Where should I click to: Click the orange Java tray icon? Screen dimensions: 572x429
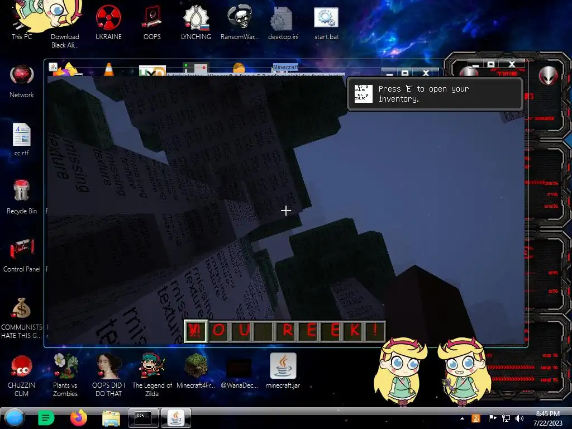click(476, 418)
